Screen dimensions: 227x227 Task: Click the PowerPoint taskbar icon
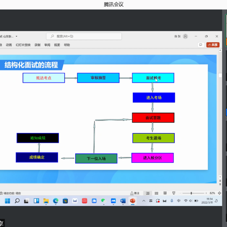click(x=132, y=201)
